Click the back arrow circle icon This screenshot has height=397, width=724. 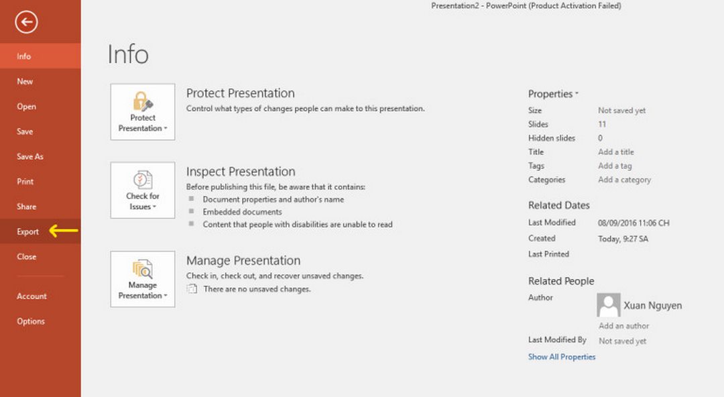coord(26,21)
